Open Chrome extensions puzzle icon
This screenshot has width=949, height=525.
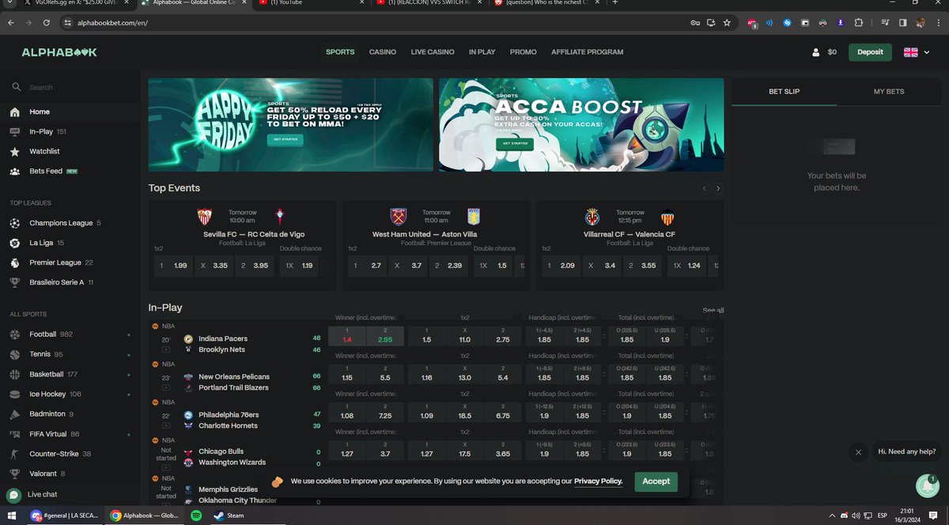[x=859, y=23]
